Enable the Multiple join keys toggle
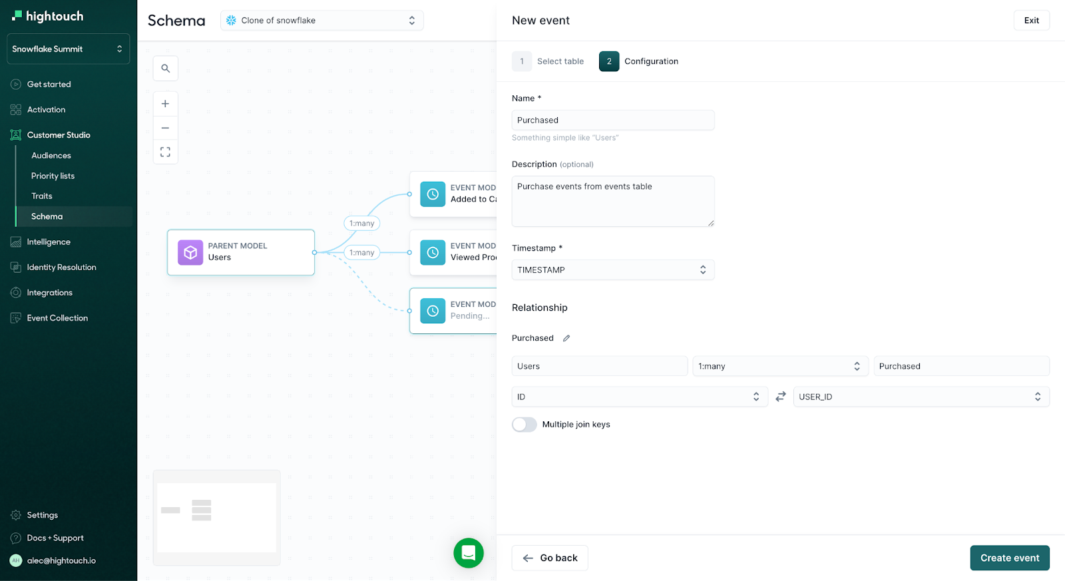The image size is (1065, 581). coord(525,425)
